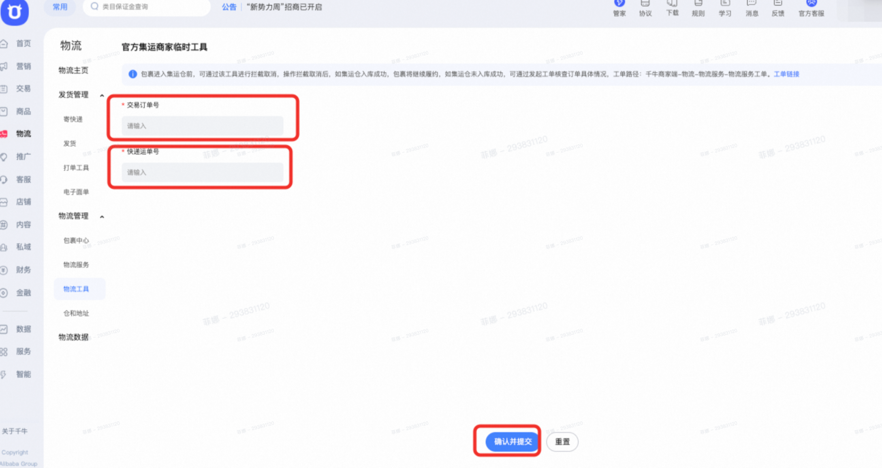Click the 下载 download icon
The width and height of the screenshot is (882, 468).
point(672,3)
